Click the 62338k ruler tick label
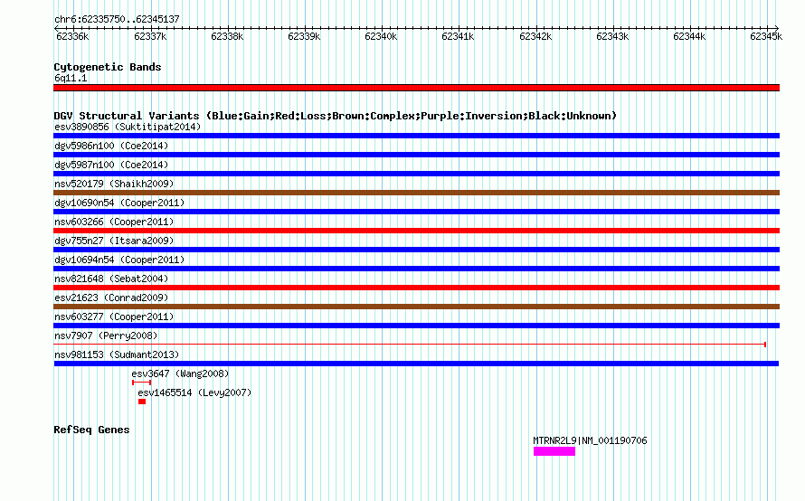Screen dimensions: 805x501 pyautogui.click(x=227, y=37)
